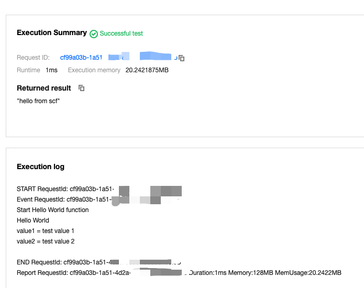
Task: Click the 20.2421875MB execution memory value
Action: 147,70
